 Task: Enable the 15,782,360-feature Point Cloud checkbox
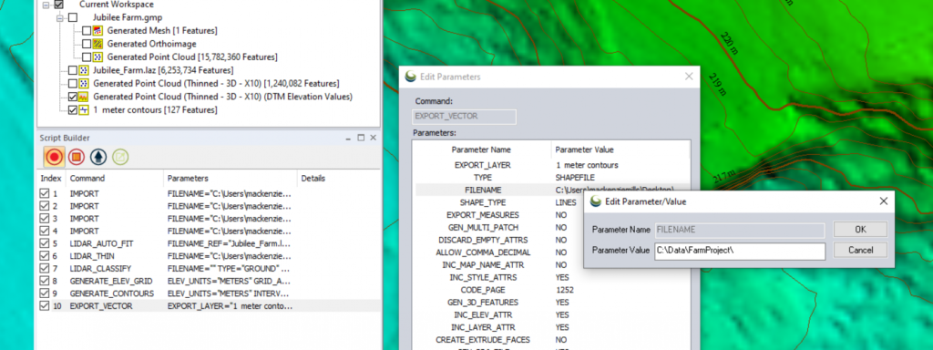point(87,57)
